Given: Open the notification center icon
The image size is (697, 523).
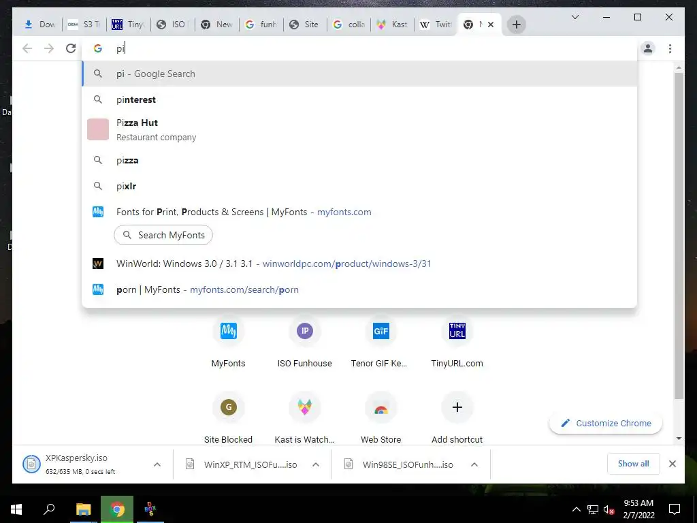Looking at the screenshot, I should click(675, 509).
